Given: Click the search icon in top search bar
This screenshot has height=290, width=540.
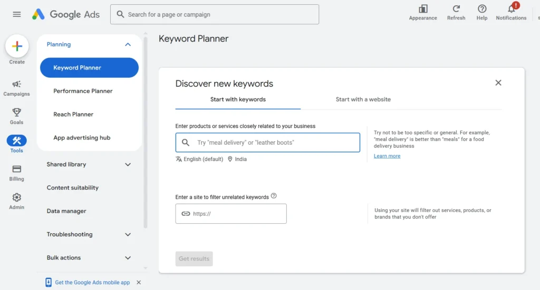Looking at the screenshot, I should tap(120, 14).
